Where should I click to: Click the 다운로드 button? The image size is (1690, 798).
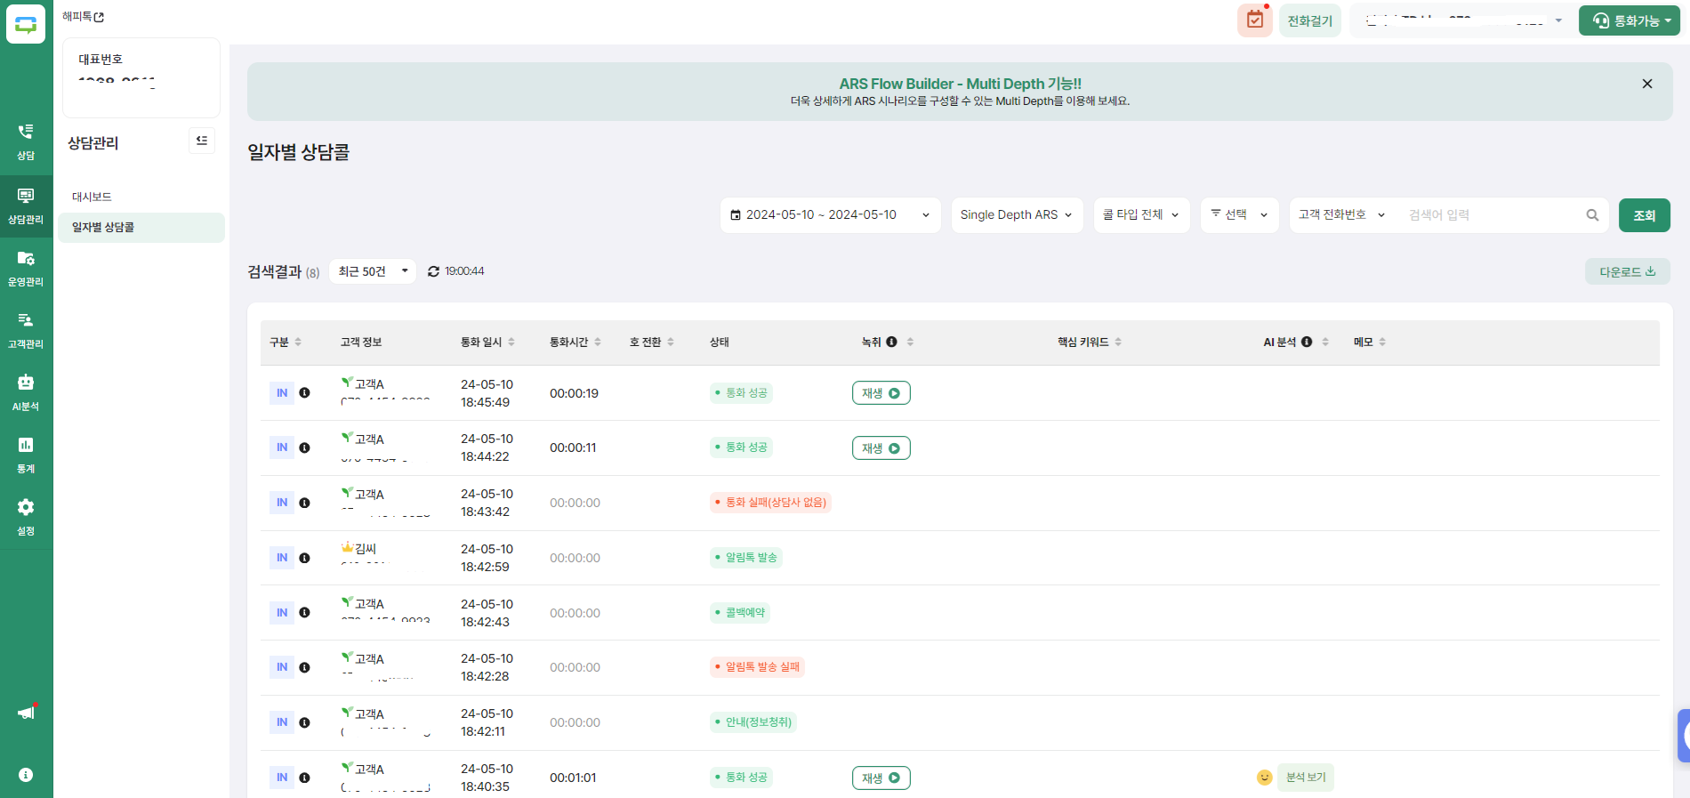point(1626,272)
